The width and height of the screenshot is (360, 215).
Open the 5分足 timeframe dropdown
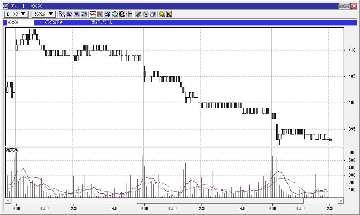click(43, 14)
